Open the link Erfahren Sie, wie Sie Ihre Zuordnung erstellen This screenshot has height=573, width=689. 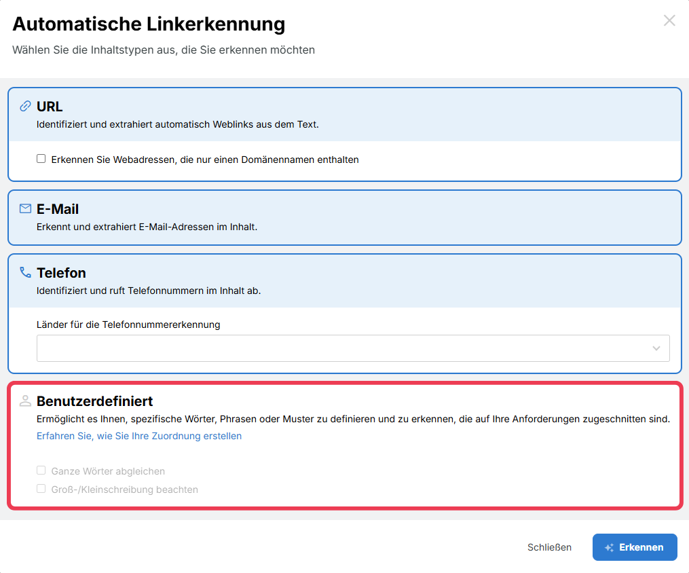pos(139,436)
